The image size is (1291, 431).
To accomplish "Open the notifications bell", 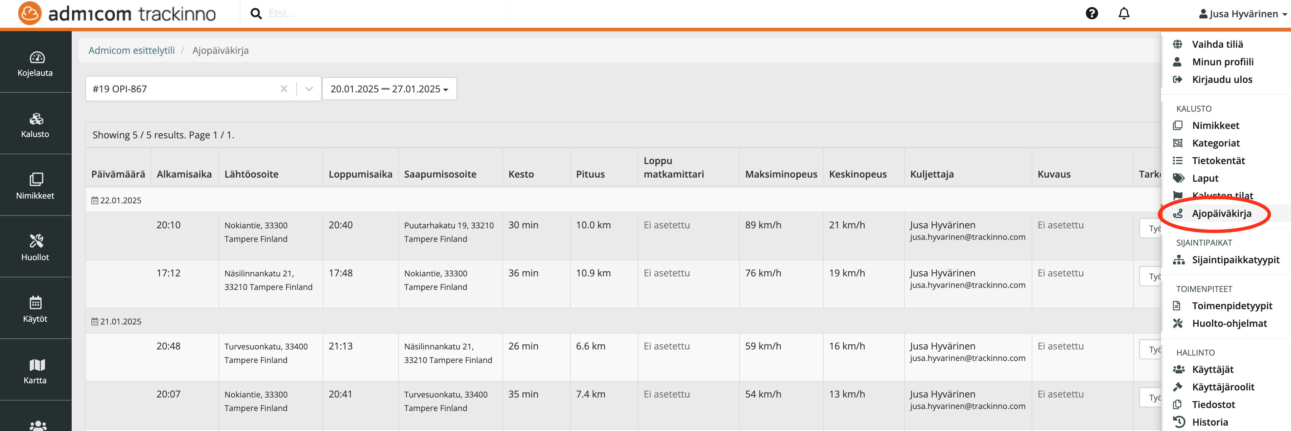I will pos(1124,14).
